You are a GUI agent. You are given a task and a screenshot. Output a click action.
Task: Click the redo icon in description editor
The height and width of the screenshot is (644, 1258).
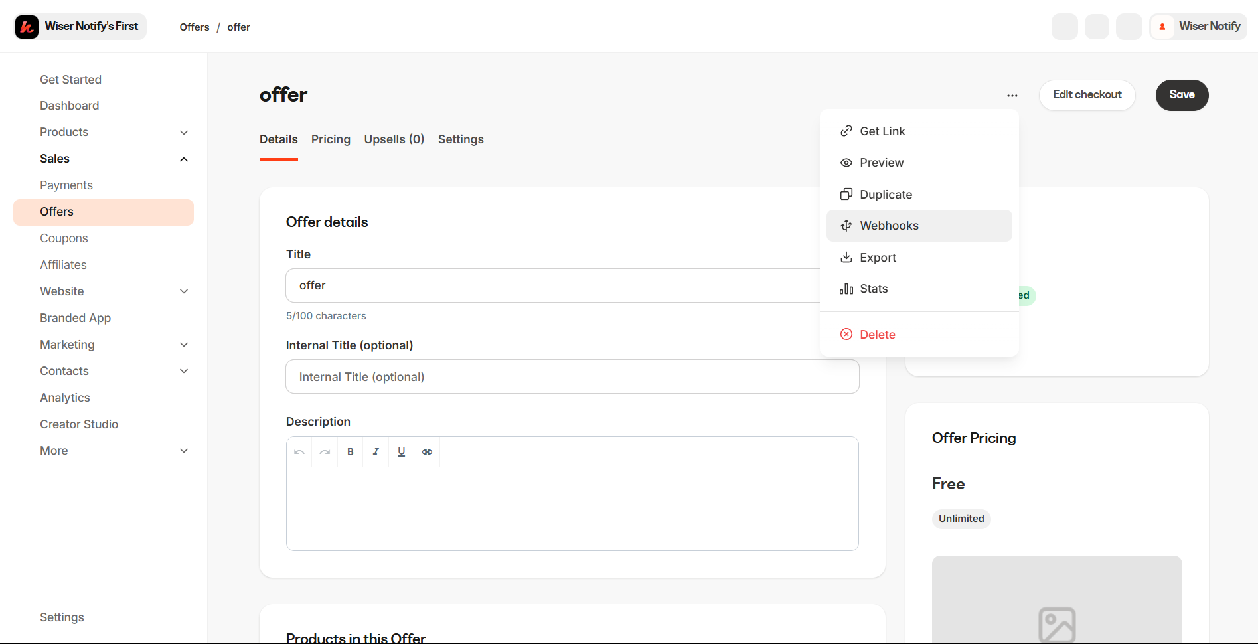325,452
